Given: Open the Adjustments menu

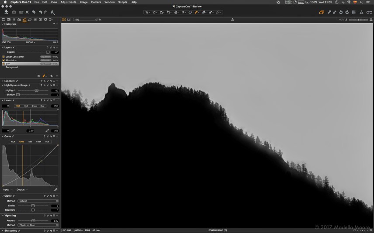Looking at the screenshot, I should pos(68,2).
